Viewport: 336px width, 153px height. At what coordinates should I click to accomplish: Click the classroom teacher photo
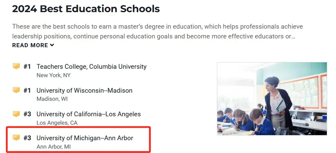[272, 99]
